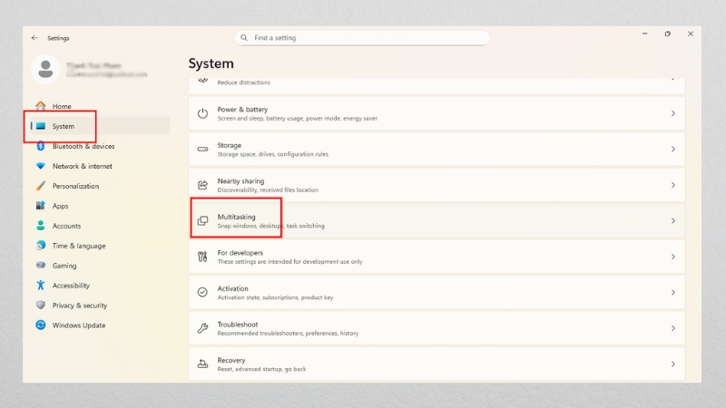Click 'Discoverability, received files location' text
Image resolution: width=726 pixels, height=408 pixels.
268,189
